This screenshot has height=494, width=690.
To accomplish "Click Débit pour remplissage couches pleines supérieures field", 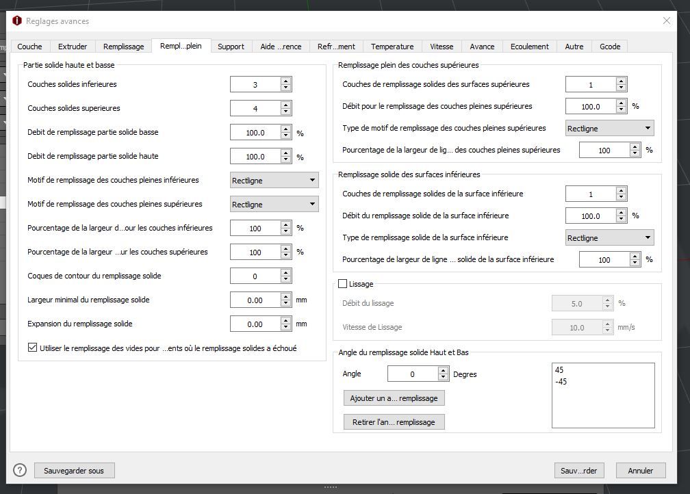I will (591, 106).
